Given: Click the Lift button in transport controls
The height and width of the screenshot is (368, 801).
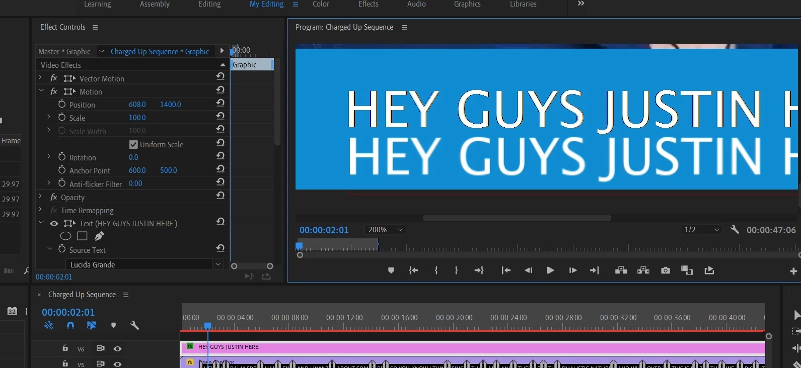Looking at the screenshot, I should click(x=621, y=270).
